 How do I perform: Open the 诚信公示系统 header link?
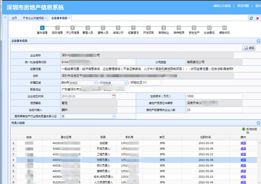(x=222, y=6)
